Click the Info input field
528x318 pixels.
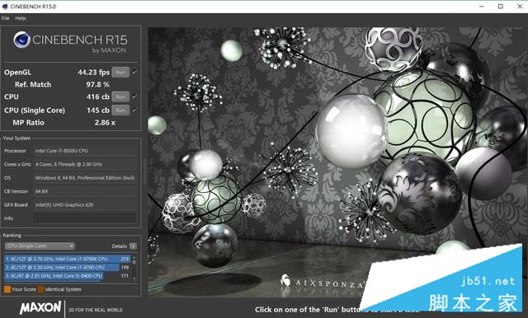[x=85, y=218]
